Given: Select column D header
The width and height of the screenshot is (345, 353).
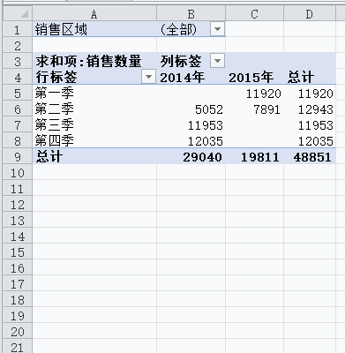Looking at the screenshot, I should point(310,13).
